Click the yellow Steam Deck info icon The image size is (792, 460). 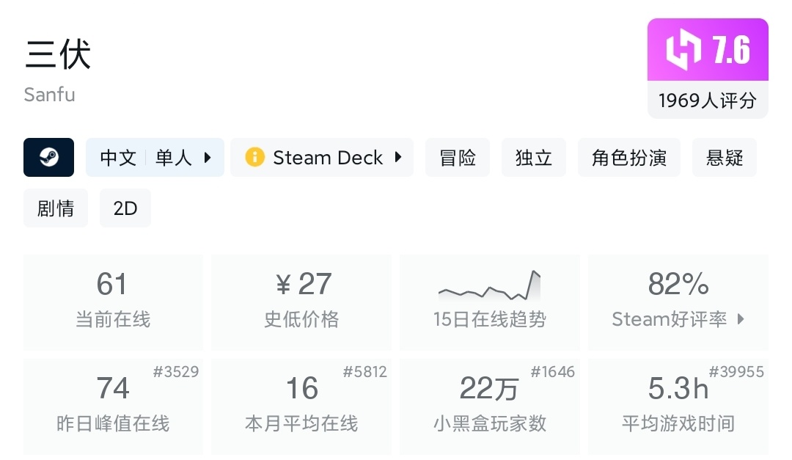(254, 158)
